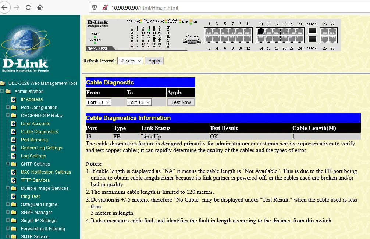
Task: Expand the Forwarding & Filtering node
Action: [8, 228]
